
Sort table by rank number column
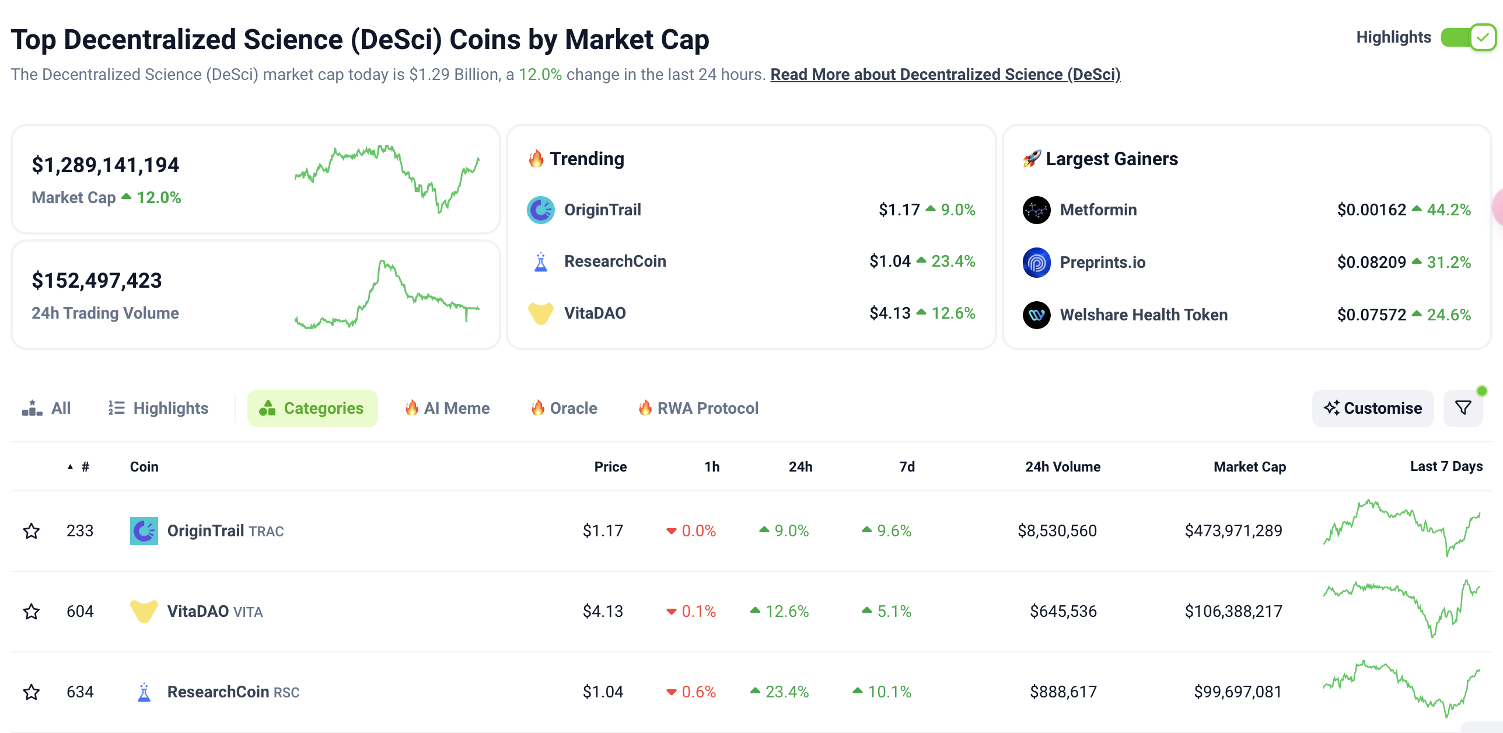point(85,467)
